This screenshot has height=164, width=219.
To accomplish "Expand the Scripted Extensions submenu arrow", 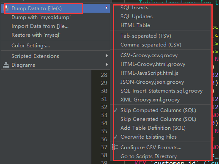I will pos(107,56).
